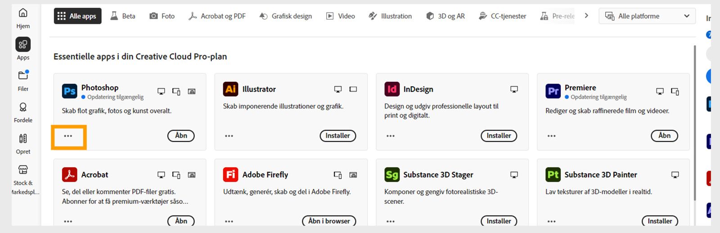Open the Fordele sidebar icon
The image size is (720, 233).
click(23, 107)
